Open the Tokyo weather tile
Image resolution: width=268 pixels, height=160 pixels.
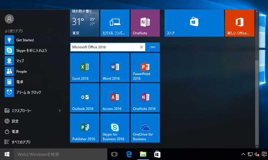(84, 23)
